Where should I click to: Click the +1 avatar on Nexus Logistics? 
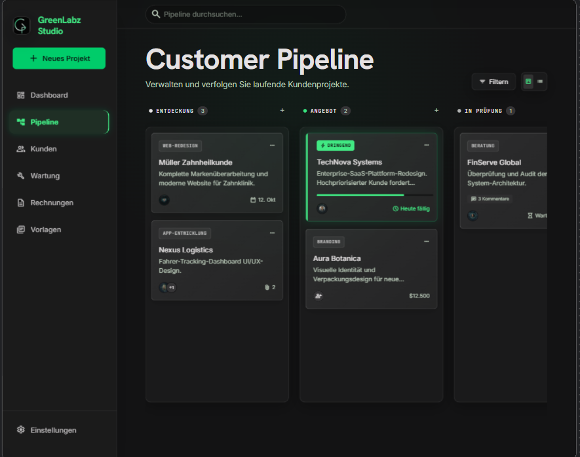172,288
